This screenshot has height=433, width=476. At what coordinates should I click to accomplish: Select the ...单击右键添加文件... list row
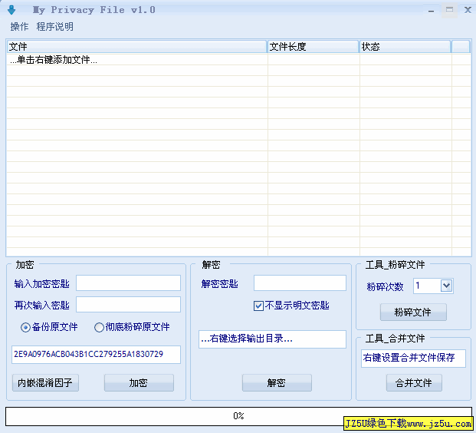tap(238, 60)
